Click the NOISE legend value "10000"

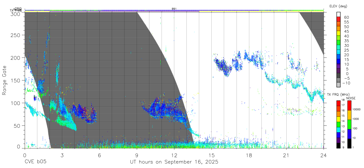tap(357, 109)
